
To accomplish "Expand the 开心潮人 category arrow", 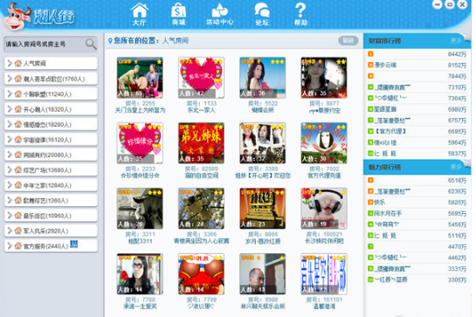I will [x=10, y=109].
